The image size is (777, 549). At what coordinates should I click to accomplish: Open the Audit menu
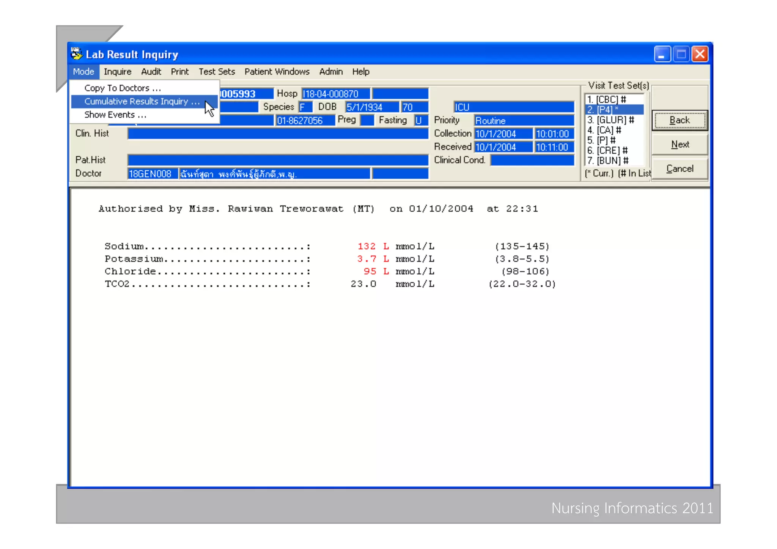coord(151,72)
